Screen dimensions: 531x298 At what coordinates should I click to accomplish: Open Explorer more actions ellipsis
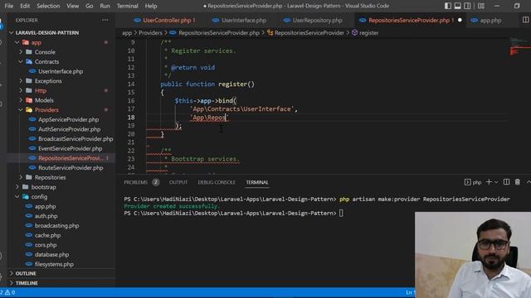(105, 20)
